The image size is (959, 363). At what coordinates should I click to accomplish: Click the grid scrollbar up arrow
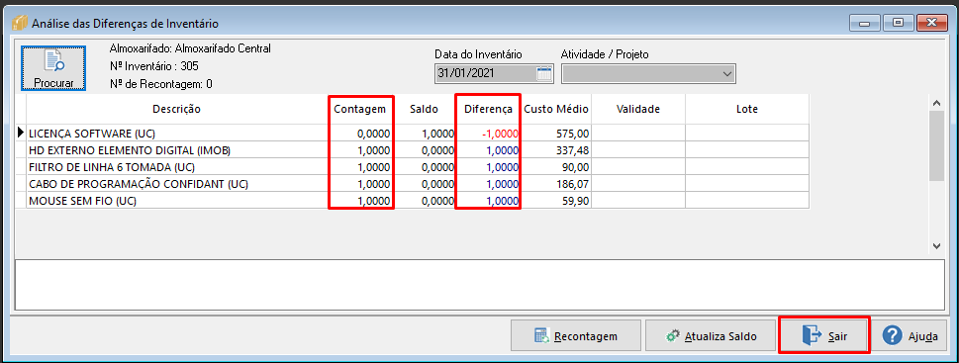click(936, 102)
